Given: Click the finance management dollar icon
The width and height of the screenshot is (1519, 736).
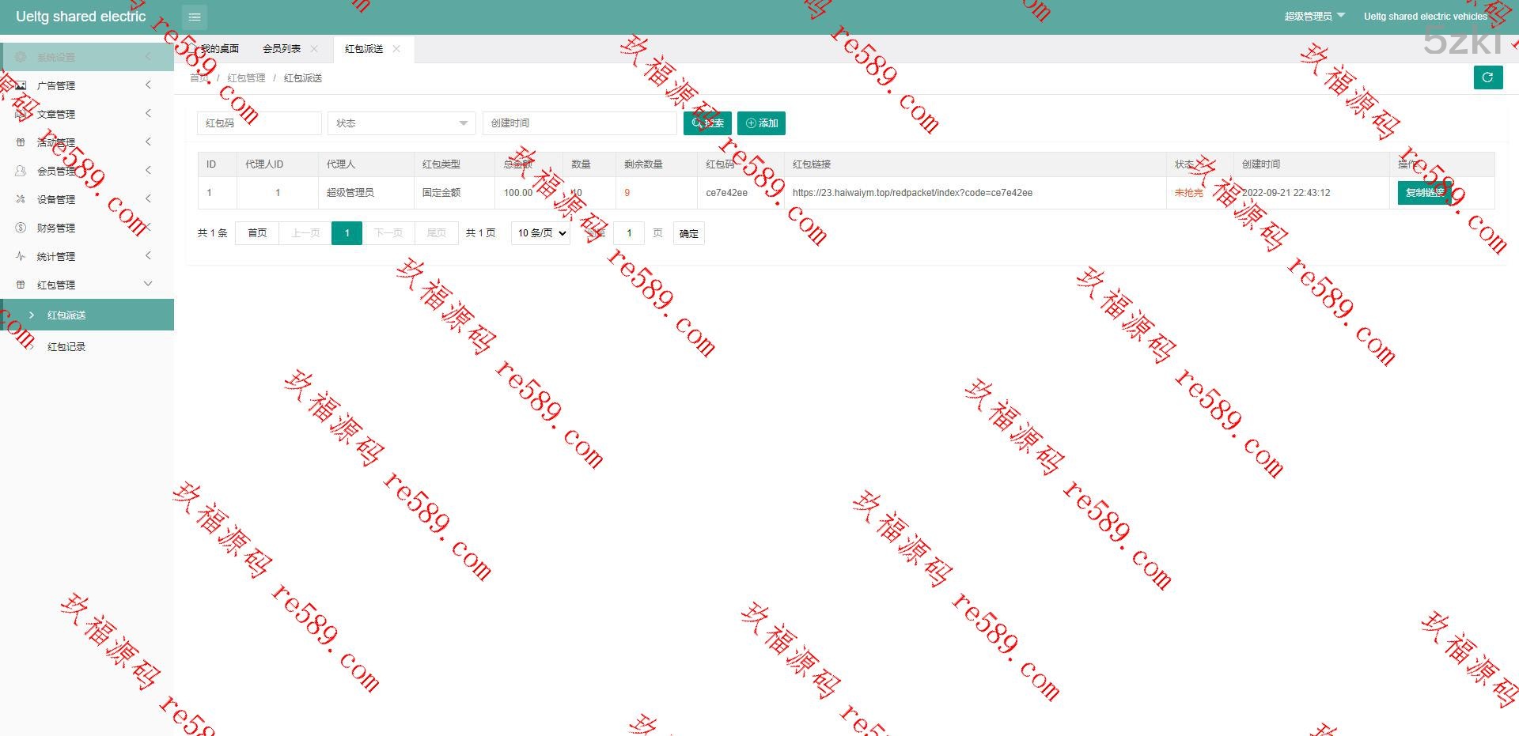Looking at the screenshot, I should click(21, 228).
